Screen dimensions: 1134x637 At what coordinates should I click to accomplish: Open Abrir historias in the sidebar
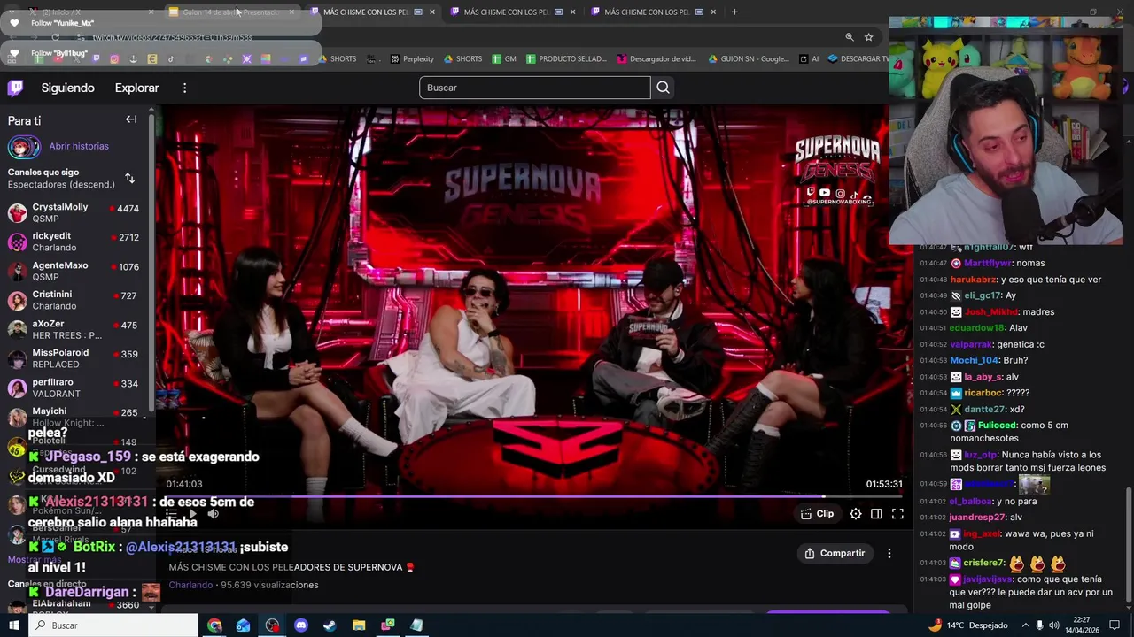pos(79,146)
